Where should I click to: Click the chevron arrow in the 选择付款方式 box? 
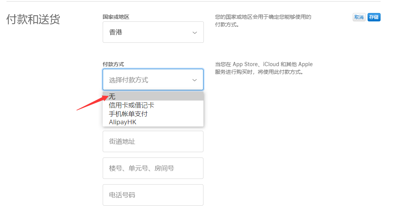click(195, 80)
